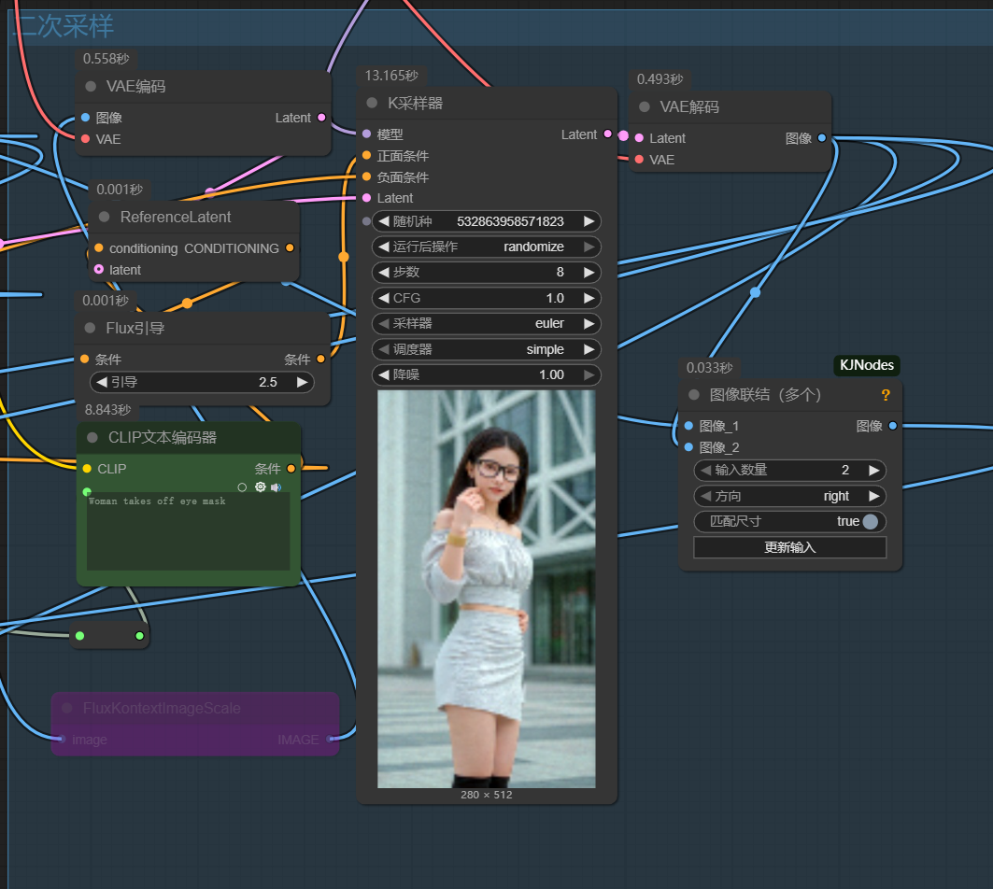Collapse ReferenceLatent node using its title dot
The image size is (993, 889).
105,217
